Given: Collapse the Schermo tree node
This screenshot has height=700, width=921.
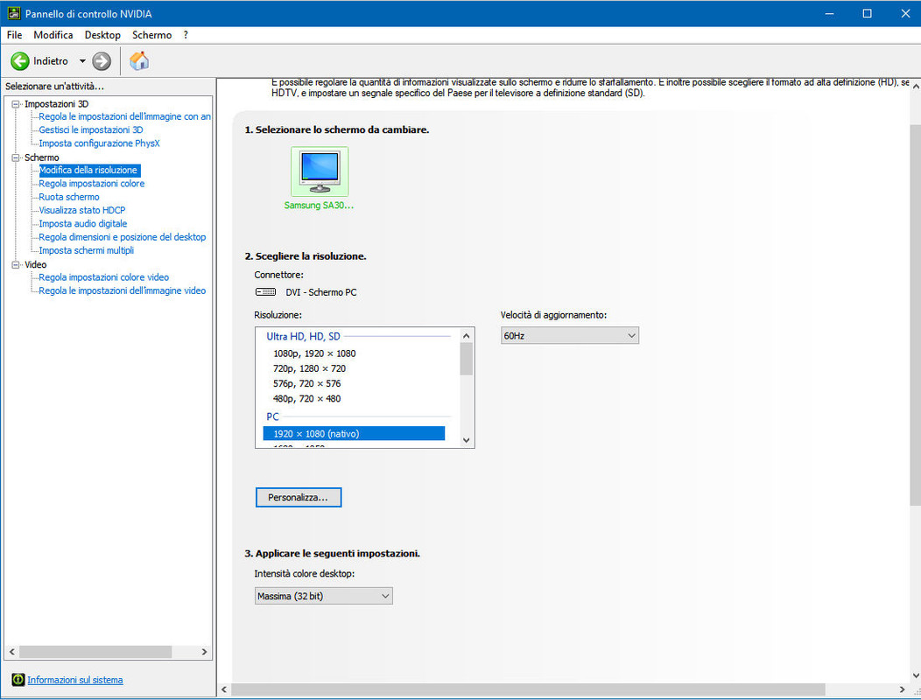Looking at the screenshot, I should (x=16, y=157).
